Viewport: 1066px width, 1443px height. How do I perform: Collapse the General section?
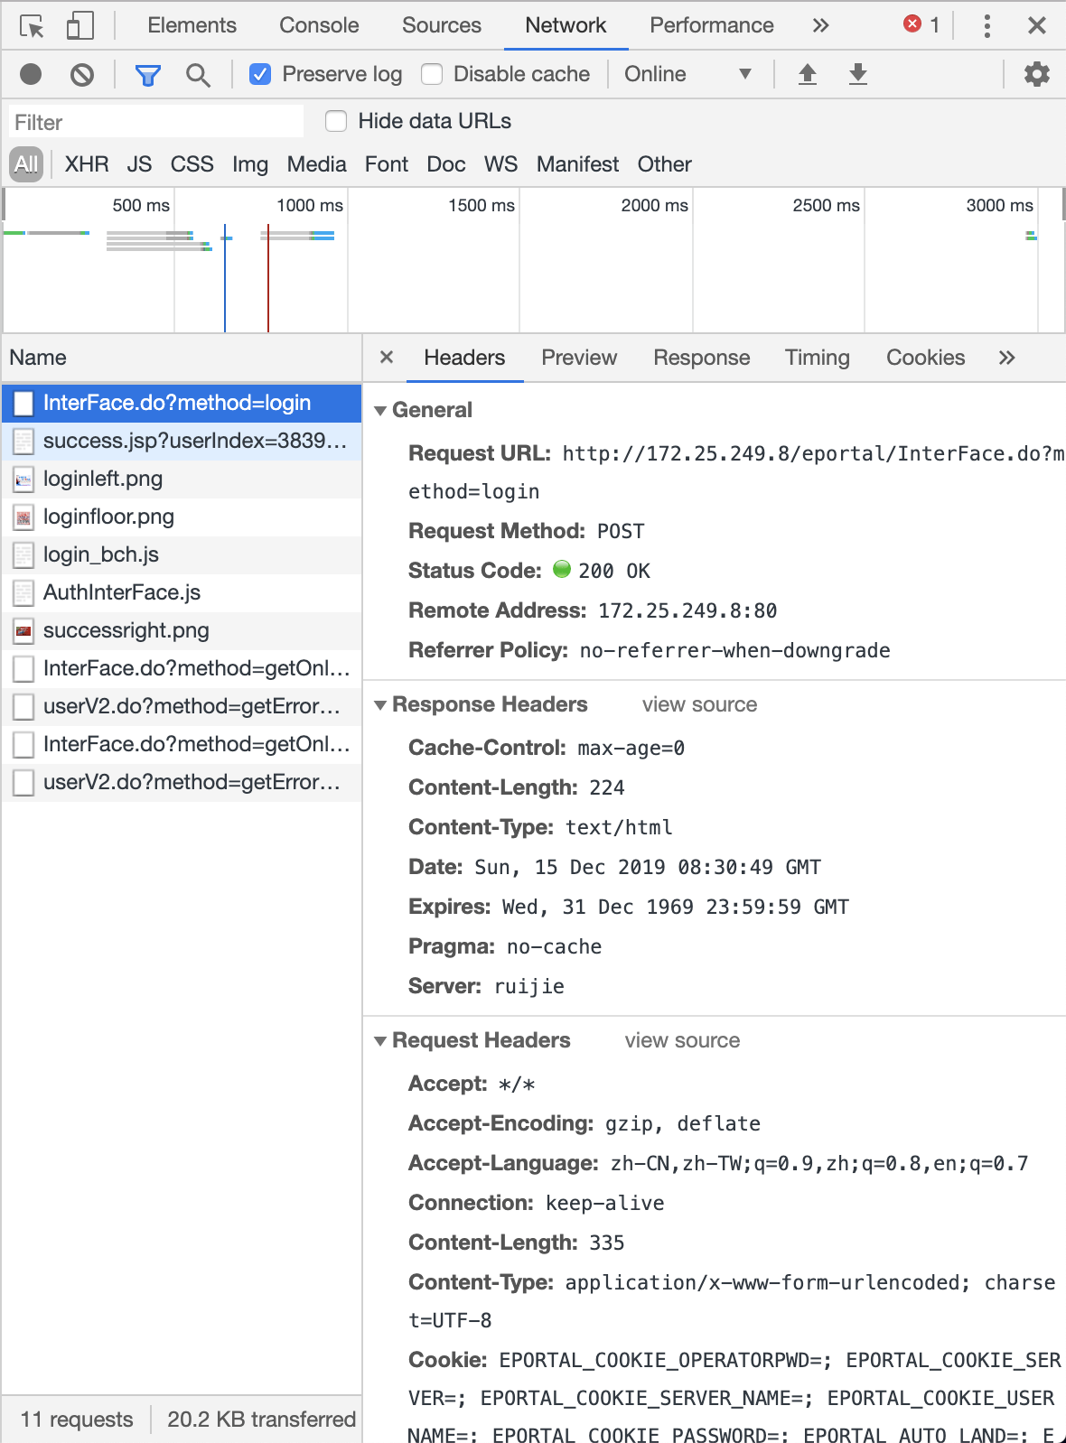click(380, 411)
